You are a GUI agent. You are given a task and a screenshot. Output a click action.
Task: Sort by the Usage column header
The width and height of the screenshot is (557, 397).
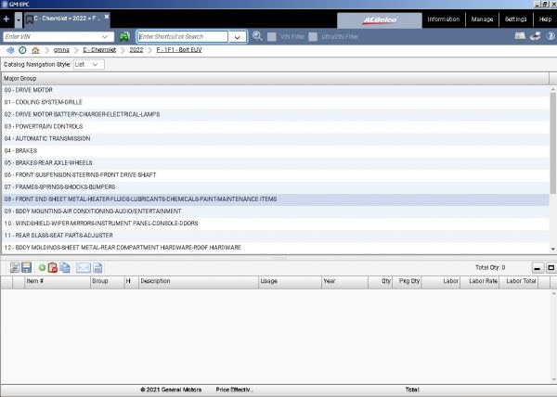tap(290, 281)
